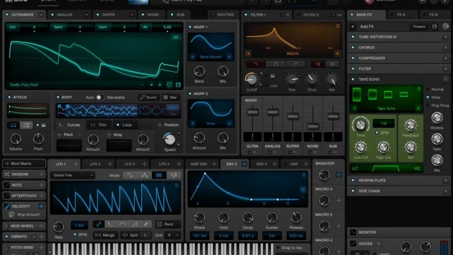Open the Mod Matrix button
Viewport: 453px width, 255px height.
click(x=24, y=164)
